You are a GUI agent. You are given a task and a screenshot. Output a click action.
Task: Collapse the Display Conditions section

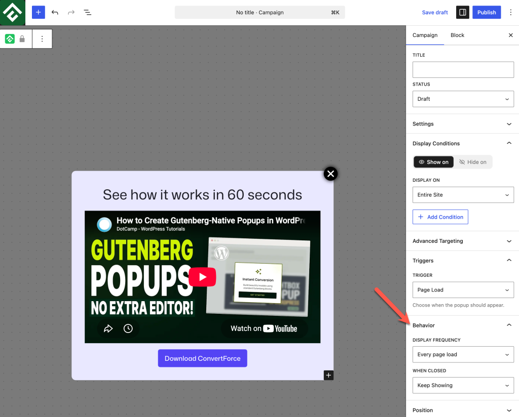462,143
